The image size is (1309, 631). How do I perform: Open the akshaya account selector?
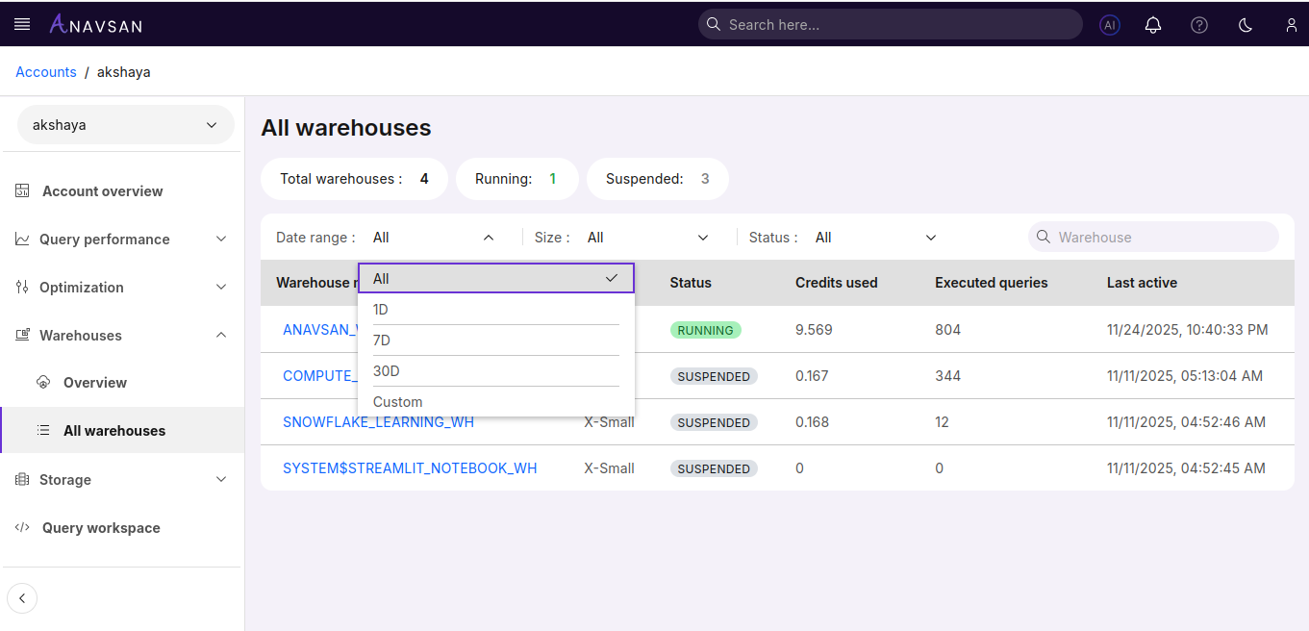[x=125, y=125]
